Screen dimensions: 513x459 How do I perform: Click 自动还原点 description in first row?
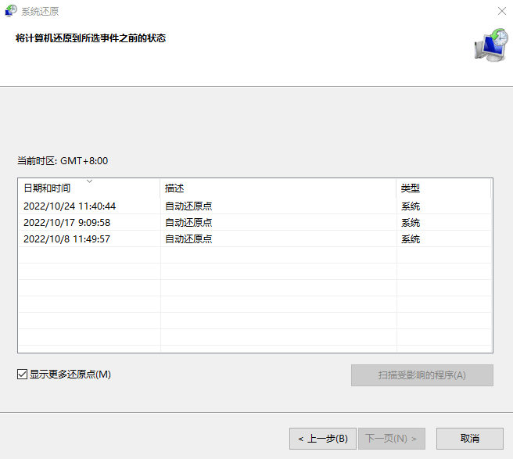[188, 206]
